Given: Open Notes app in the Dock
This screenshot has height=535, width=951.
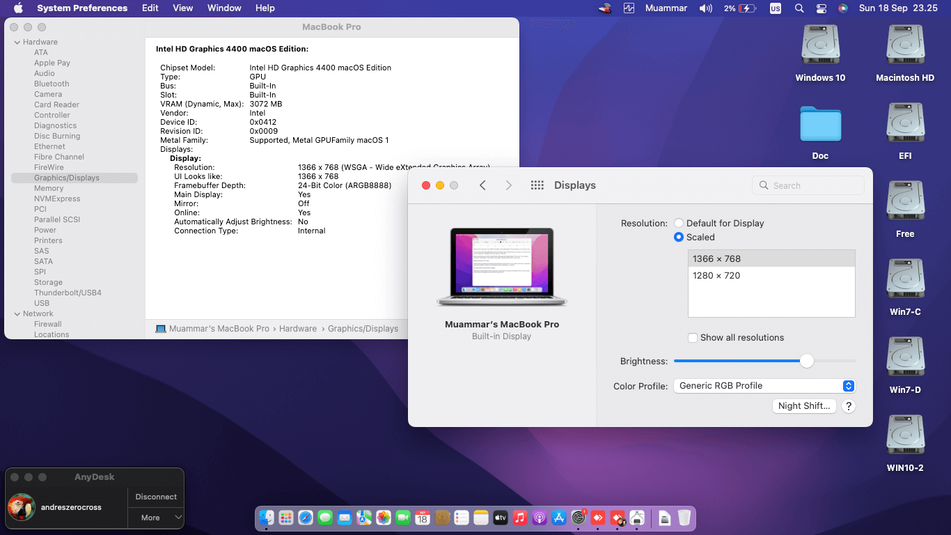Looking at the screenshot, I should [x=481, y=518].
